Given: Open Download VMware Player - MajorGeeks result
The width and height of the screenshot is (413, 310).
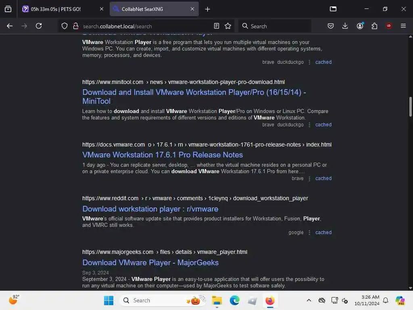Looking at the screenshot, I should pos(150,262).
